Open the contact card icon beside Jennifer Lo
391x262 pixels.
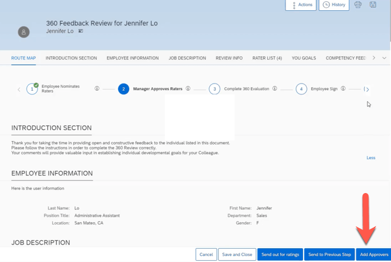[81, 31]
